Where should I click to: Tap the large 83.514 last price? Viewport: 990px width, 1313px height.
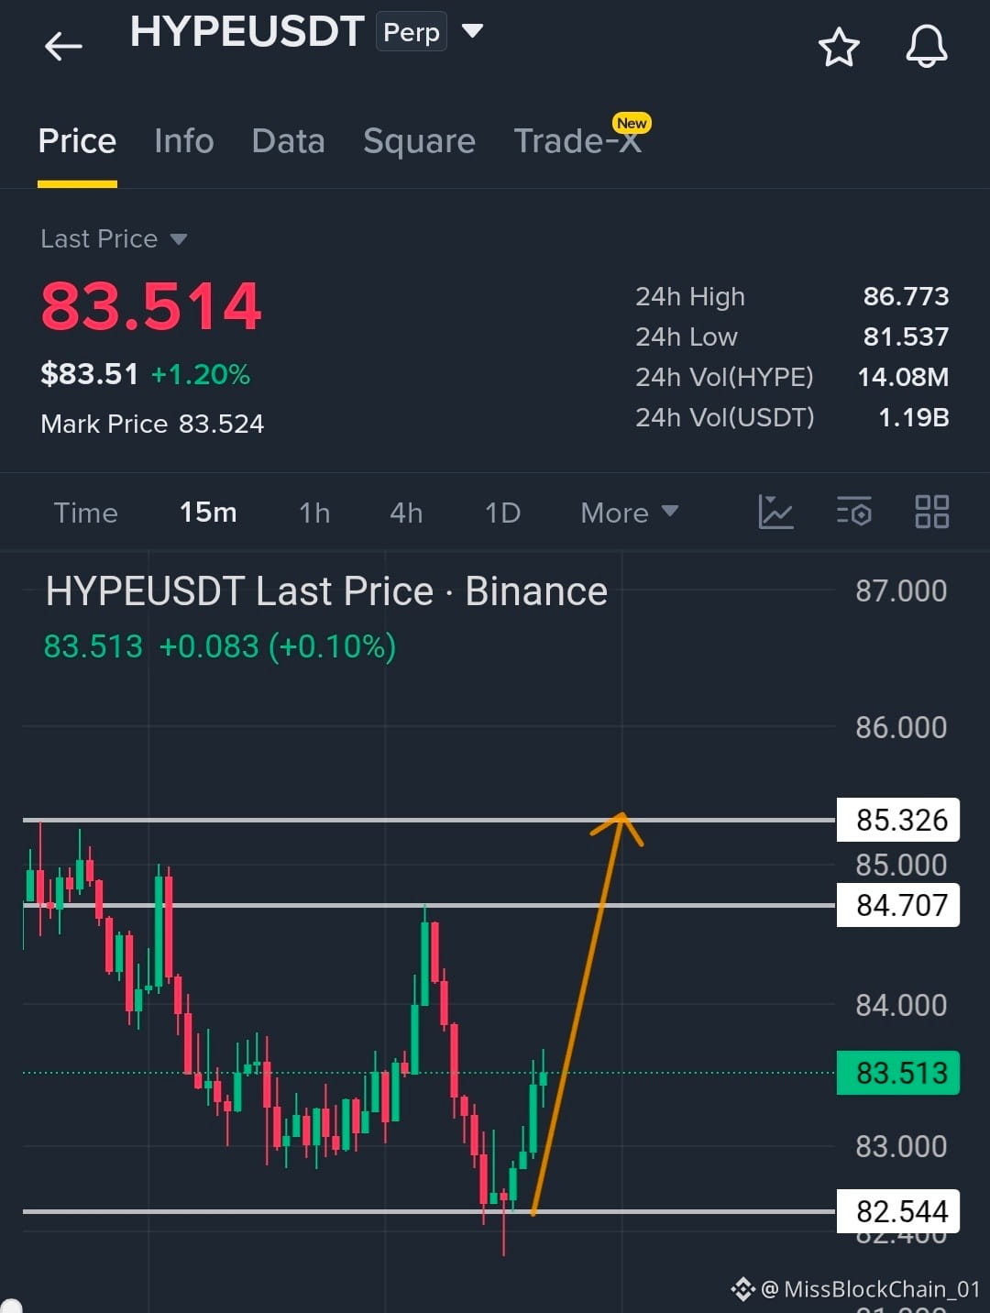pyautogui.click(x=151, y=306)
